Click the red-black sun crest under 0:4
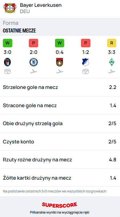Image resolution: width=120 pixels, height=217 pixels. [60, 62]
